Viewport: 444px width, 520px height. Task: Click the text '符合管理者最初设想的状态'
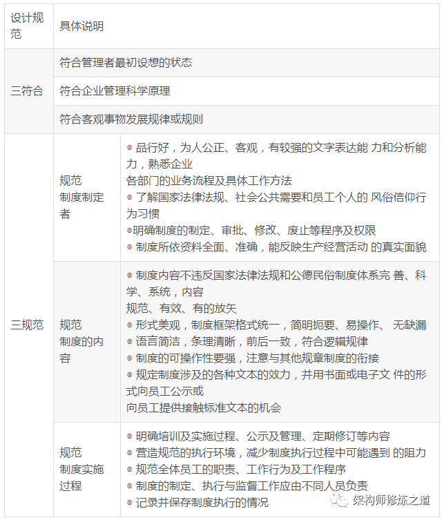[126, 63]
